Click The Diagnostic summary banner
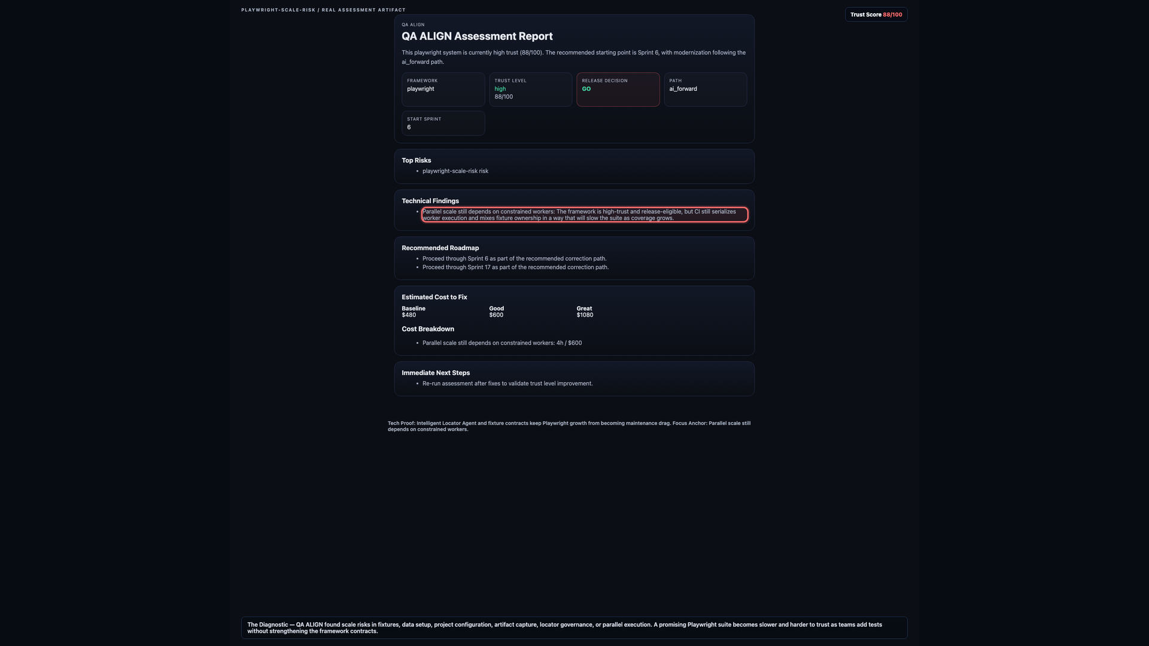The width and height of the screenshot is (1149, 646). [x=574, y=627]
